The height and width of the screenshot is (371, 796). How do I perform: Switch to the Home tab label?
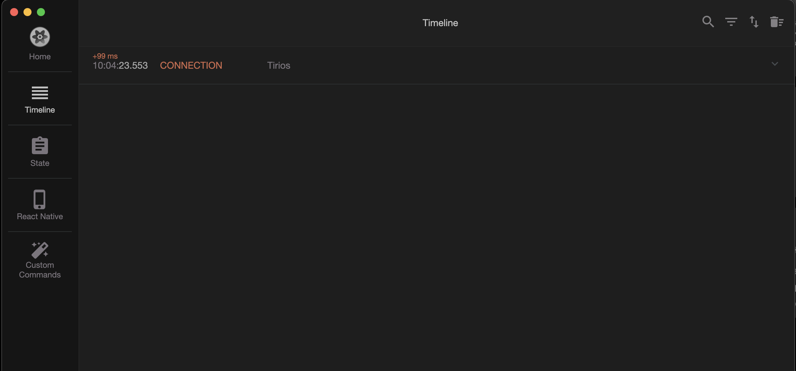click(x=40, y=57)
